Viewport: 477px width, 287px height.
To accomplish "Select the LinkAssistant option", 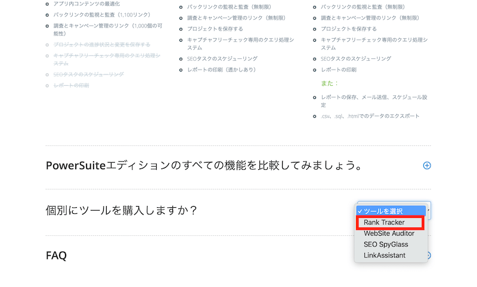I will pos(385,255).
